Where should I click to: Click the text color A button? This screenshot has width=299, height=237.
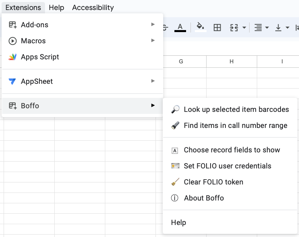tap(180, 28)
